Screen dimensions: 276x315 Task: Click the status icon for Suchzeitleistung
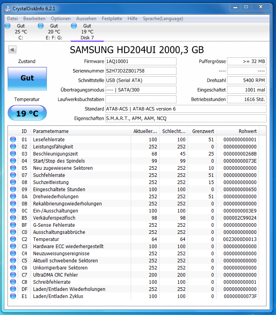(13, 182)
